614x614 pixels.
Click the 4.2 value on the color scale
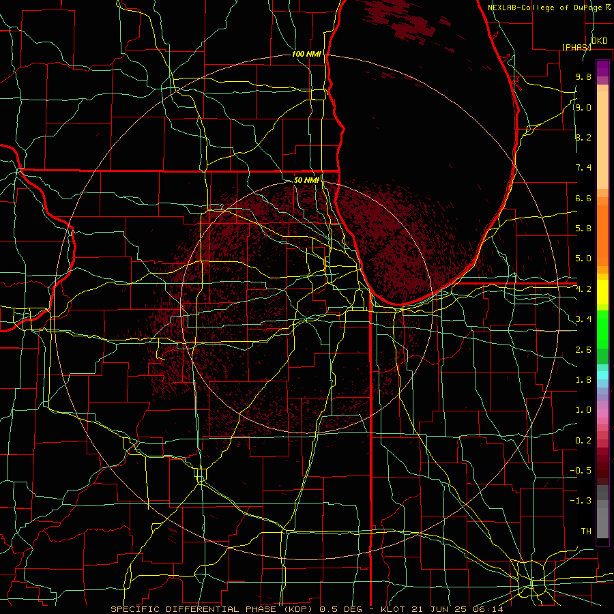tap(583, 289)
